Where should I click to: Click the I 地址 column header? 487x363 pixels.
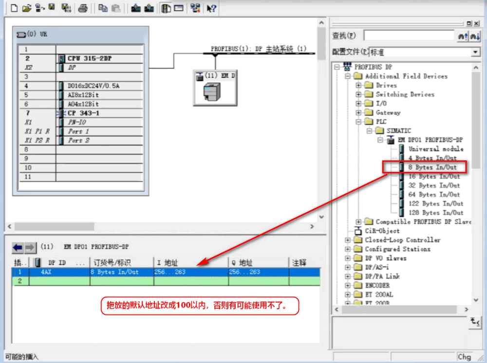click(190, 263)
